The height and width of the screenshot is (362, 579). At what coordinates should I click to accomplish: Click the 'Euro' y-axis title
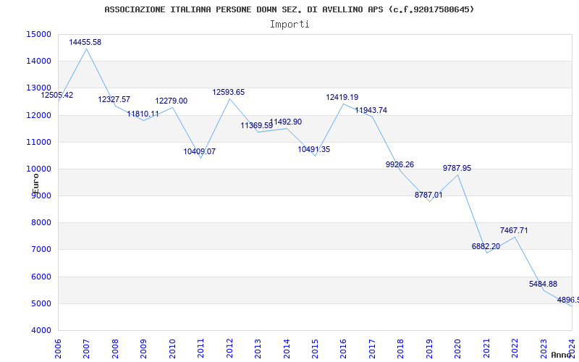point(35,184)
